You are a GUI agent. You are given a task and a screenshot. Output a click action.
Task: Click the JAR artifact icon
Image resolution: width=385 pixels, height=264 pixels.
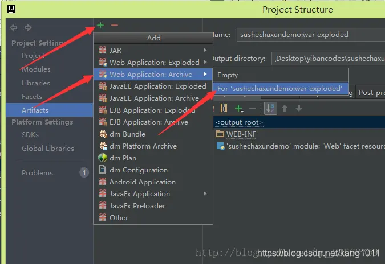[103, 50]
